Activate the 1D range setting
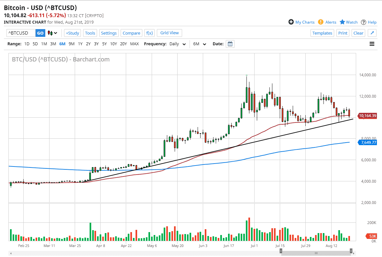Viewport: 382px width, 257px height. (x=27, y=44)
